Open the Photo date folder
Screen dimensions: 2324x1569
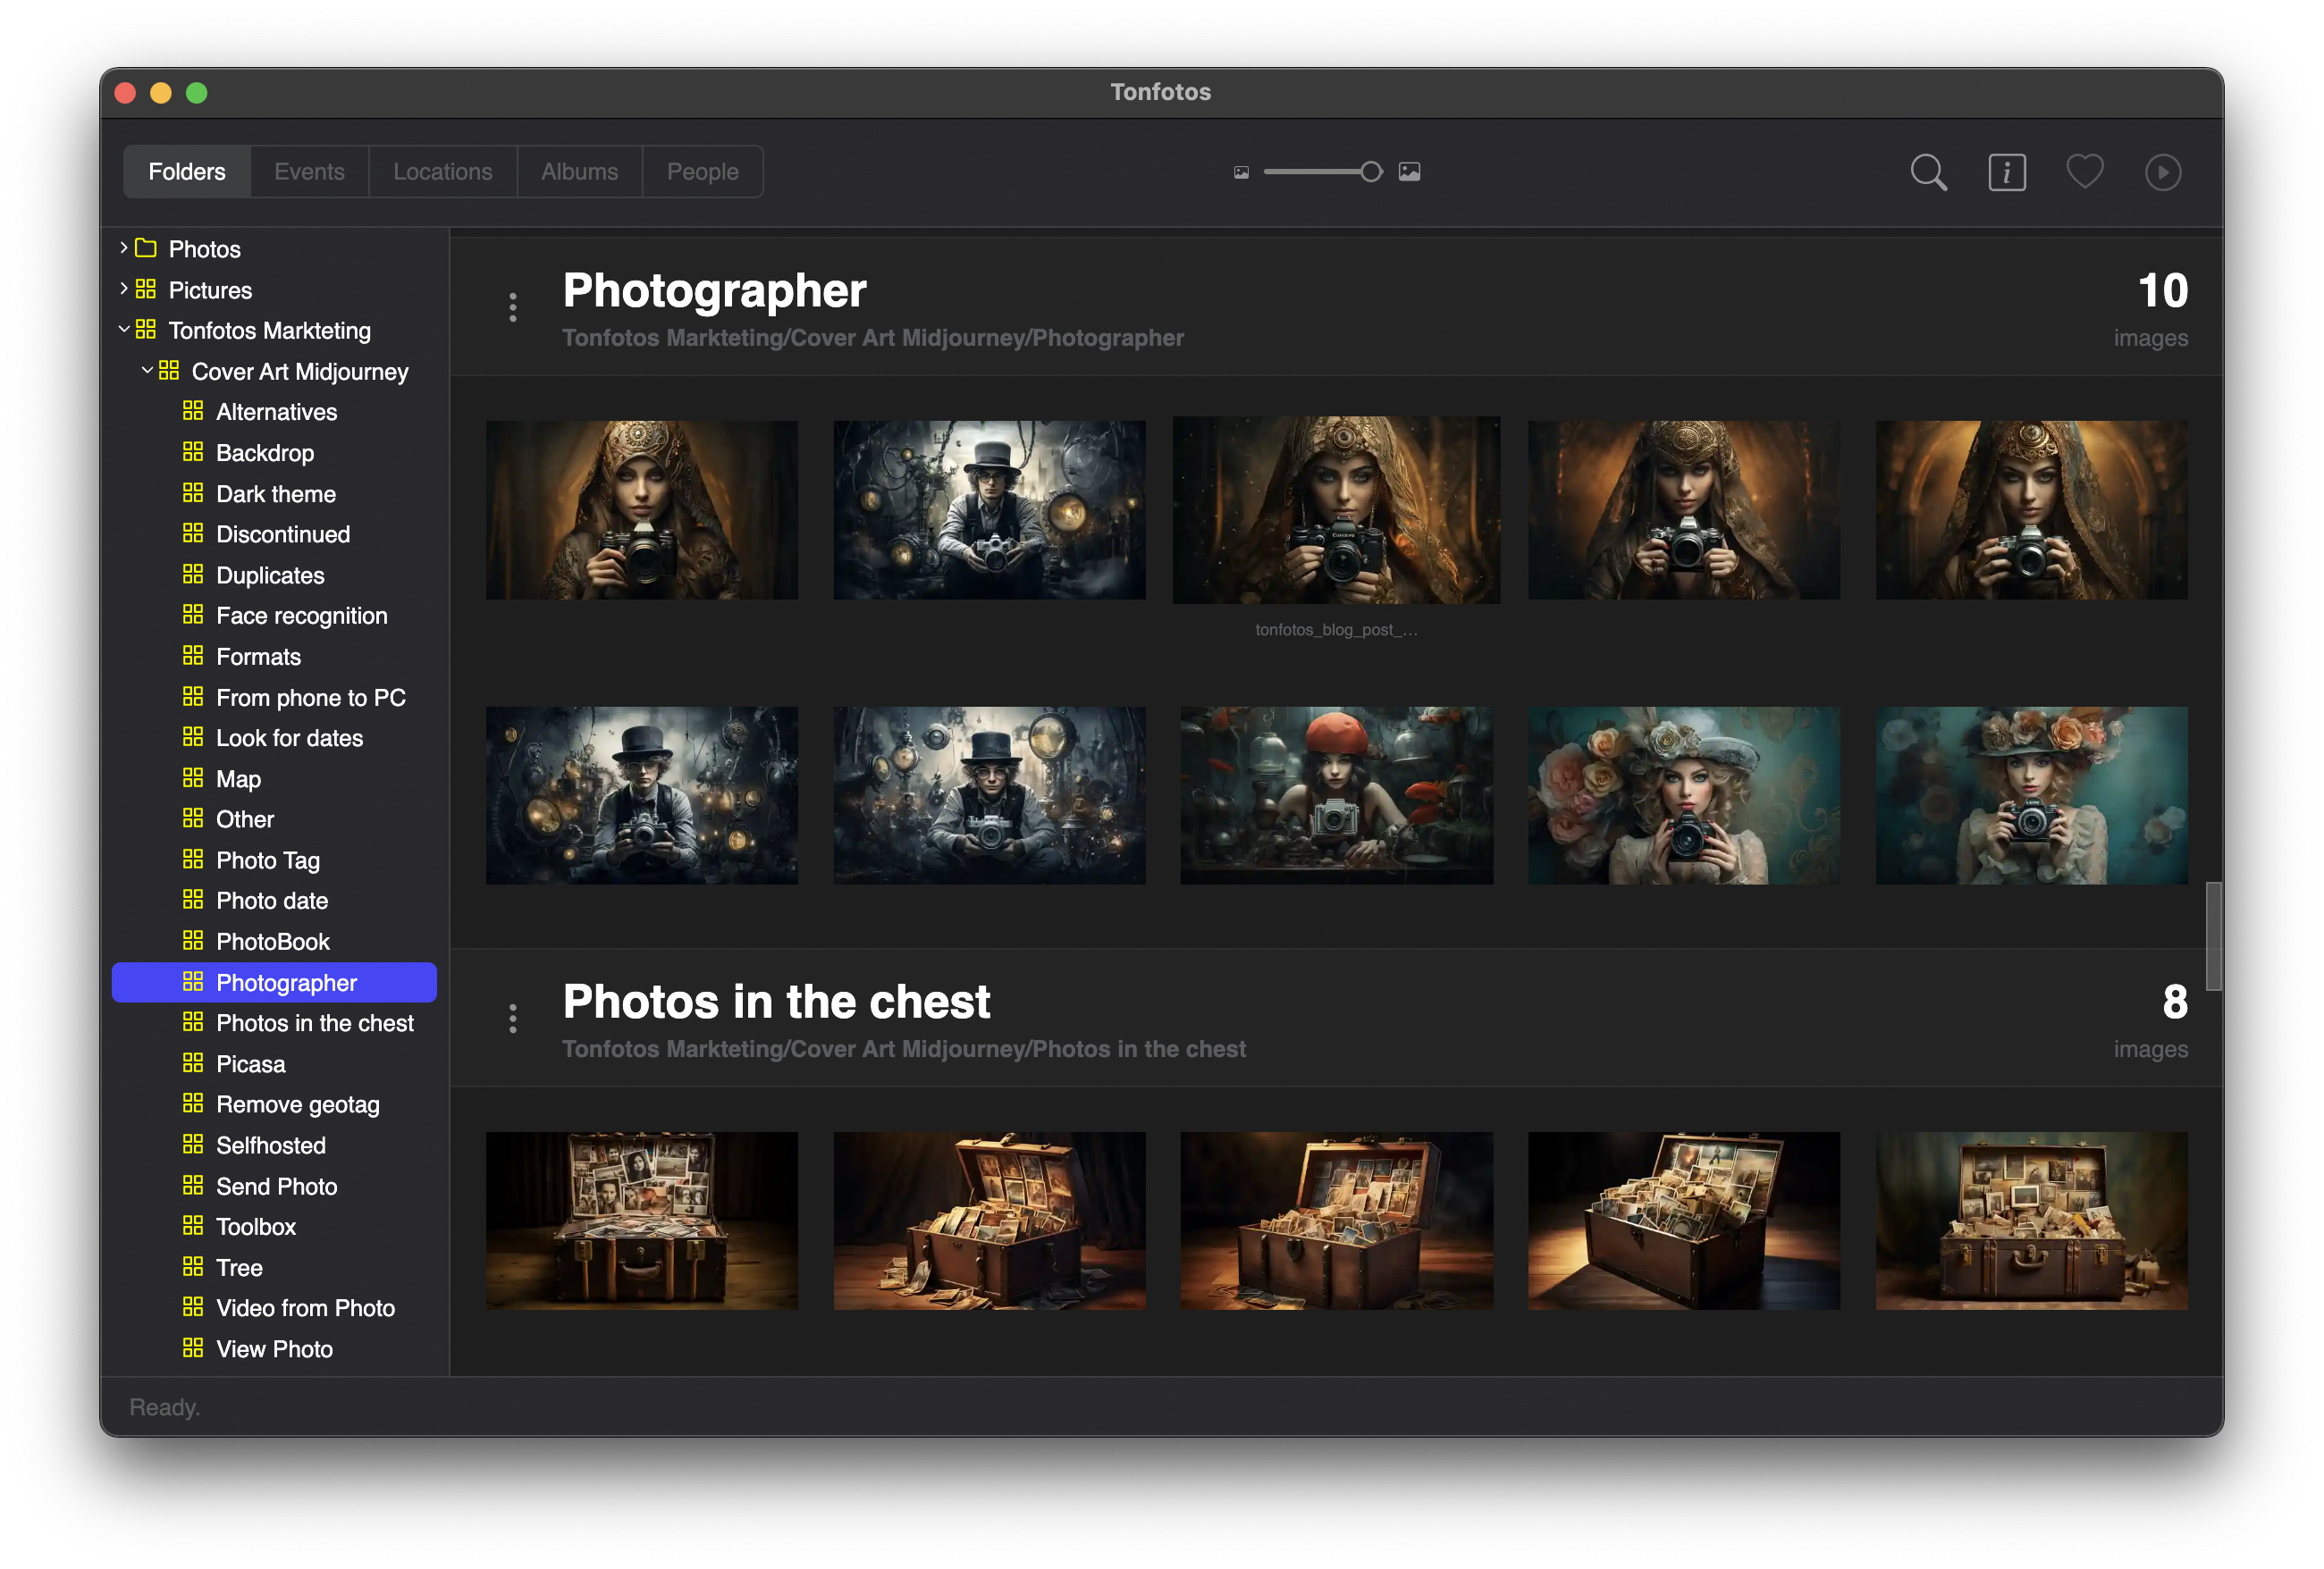[x=274, y=901]
